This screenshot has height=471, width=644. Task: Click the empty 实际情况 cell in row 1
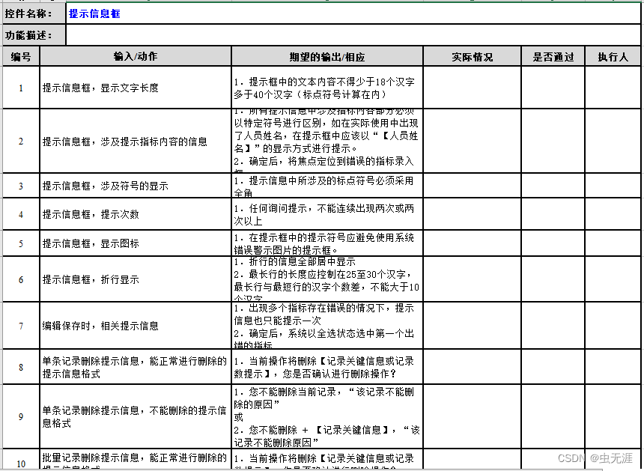(472, 88)
